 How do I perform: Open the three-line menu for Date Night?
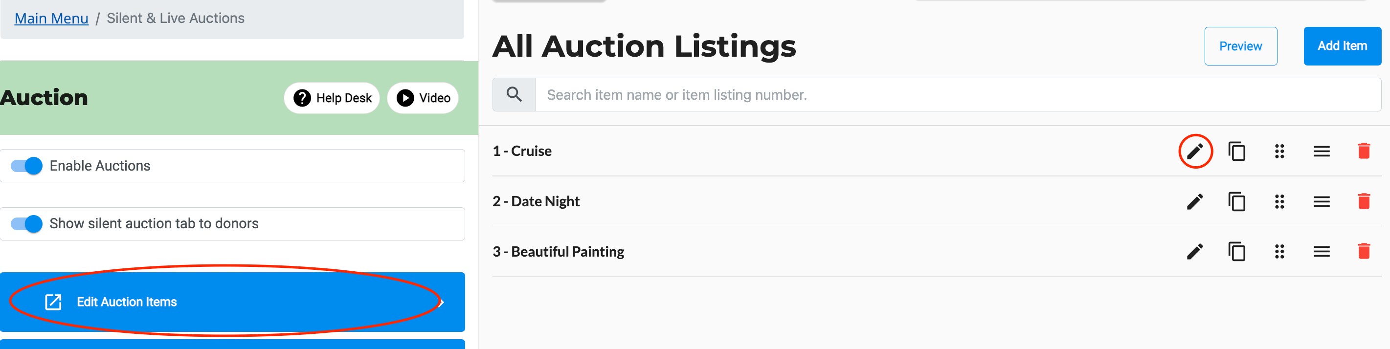coord(1322,201)
